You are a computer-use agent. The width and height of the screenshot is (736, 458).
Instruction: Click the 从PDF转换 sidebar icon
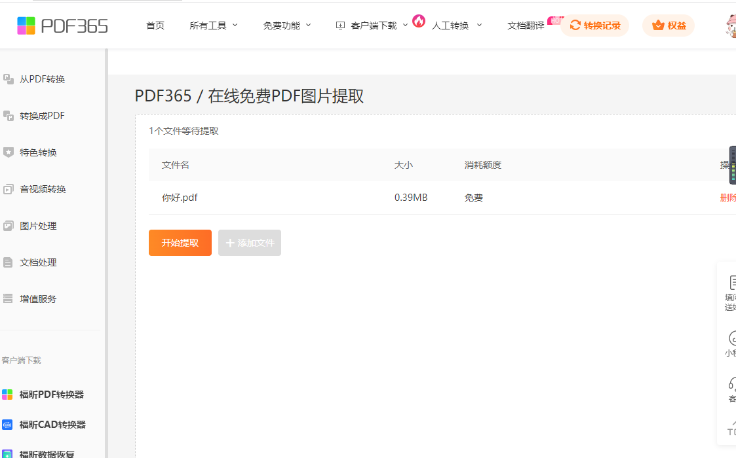point(9,79)
